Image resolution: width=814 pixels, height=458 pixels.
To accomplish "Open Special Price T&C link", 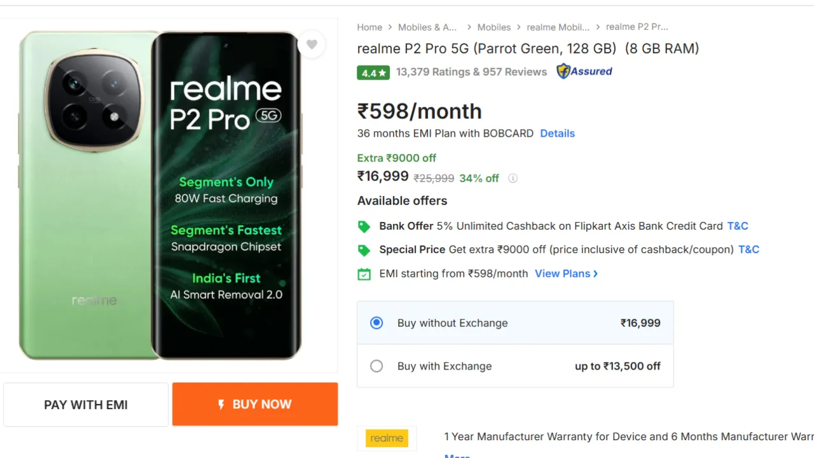I will [748, 249].
